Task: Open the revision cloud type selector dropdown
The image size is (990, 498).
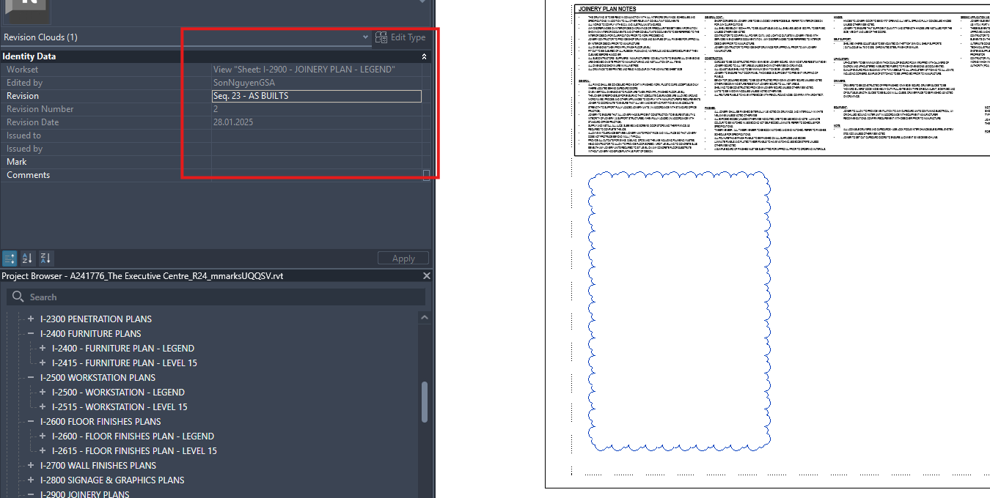Action: pos(364,37)
